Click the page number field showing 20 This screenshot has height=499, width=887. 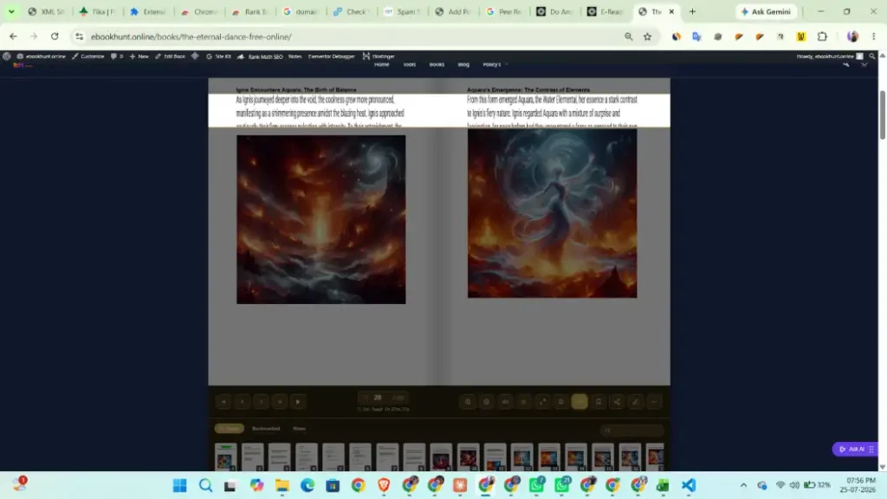(x=378, y=397)
